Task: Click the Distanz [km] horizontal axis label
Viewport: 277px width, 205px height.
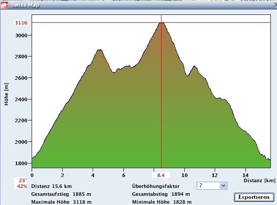Action: [259, 180]
